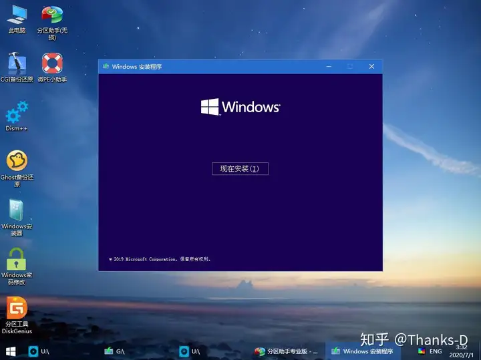Select the Windows安装器 desktop icon
This screenshot has width=481, height=360.
(x=17, y=218)
